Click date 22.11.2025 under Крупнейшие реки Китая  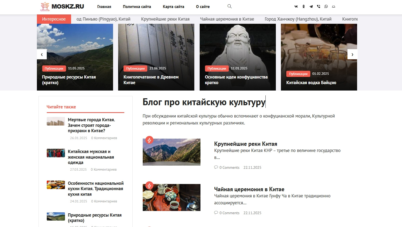252,168
